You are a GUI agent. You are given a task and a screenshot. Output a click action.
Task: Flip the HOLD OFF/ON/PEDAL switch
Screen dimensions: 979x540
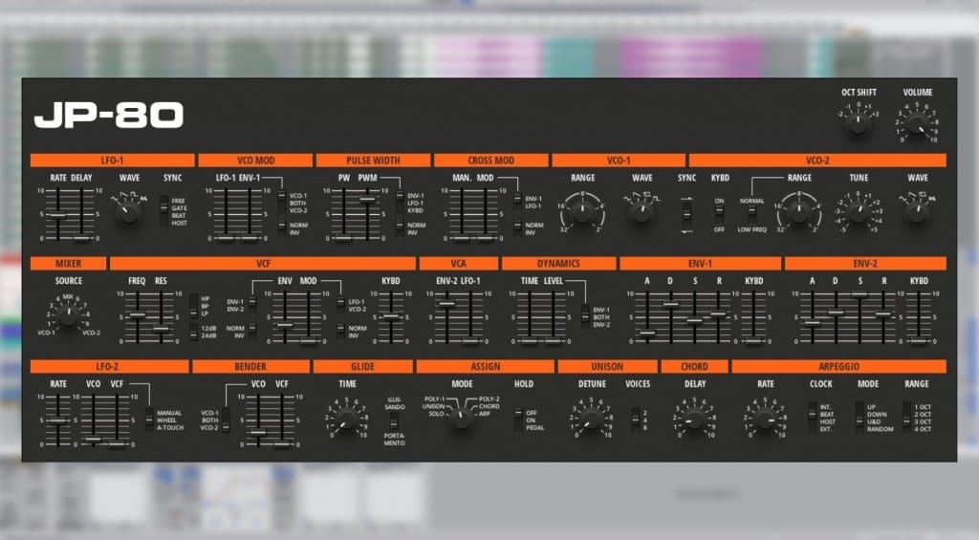tap(517, 421)
